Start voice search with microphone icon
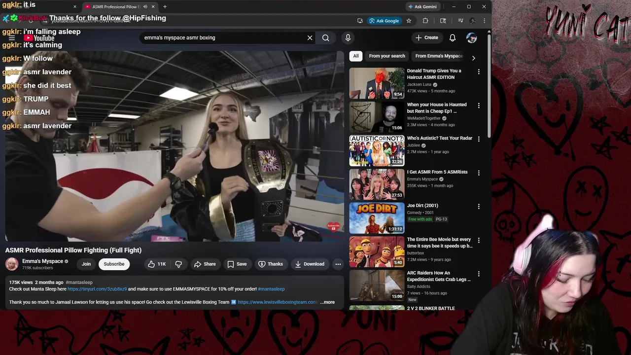The image size is (631, 355). pyautogui.click(x=348, y=37)
